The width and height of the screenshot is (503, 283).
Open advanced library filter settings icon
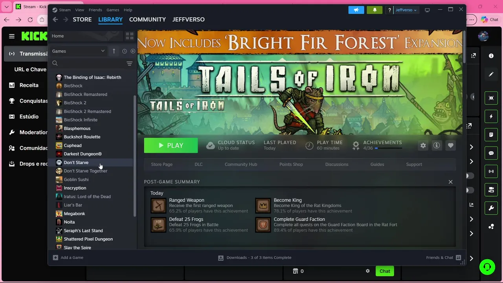129,63
